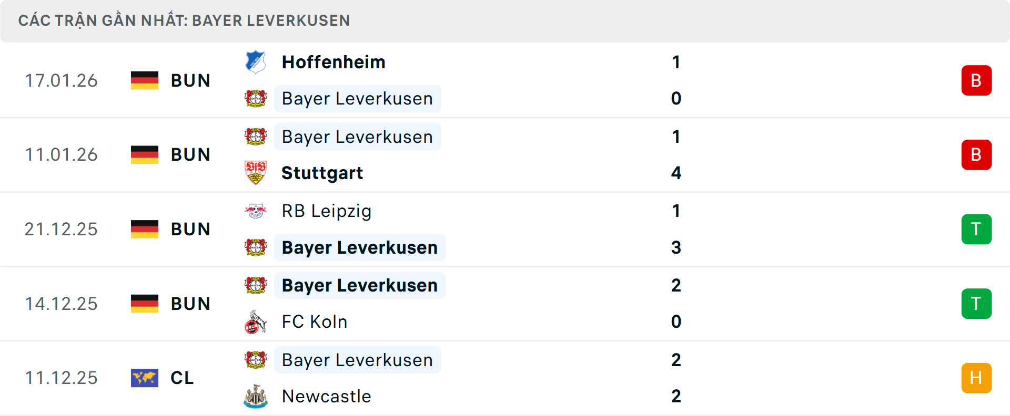Click the date 11.01.26
Screen dimensions: 1010x416
click(61, 154)
